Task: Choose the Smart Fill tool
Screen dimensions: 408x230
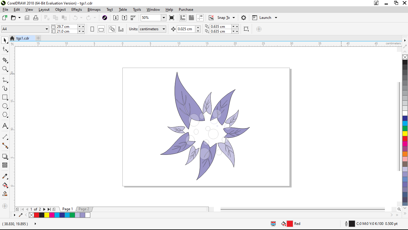Action: (x=5, y=194)
